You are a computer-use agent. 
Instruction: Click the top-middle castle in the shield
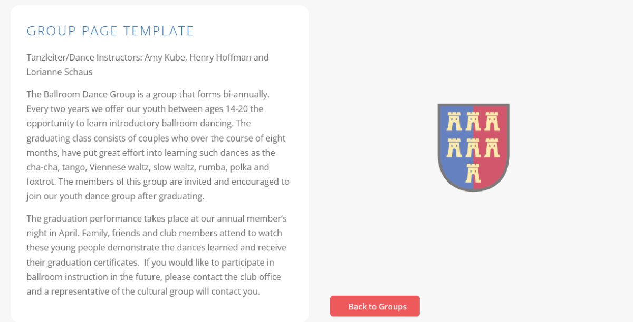(x=473, y=122)
